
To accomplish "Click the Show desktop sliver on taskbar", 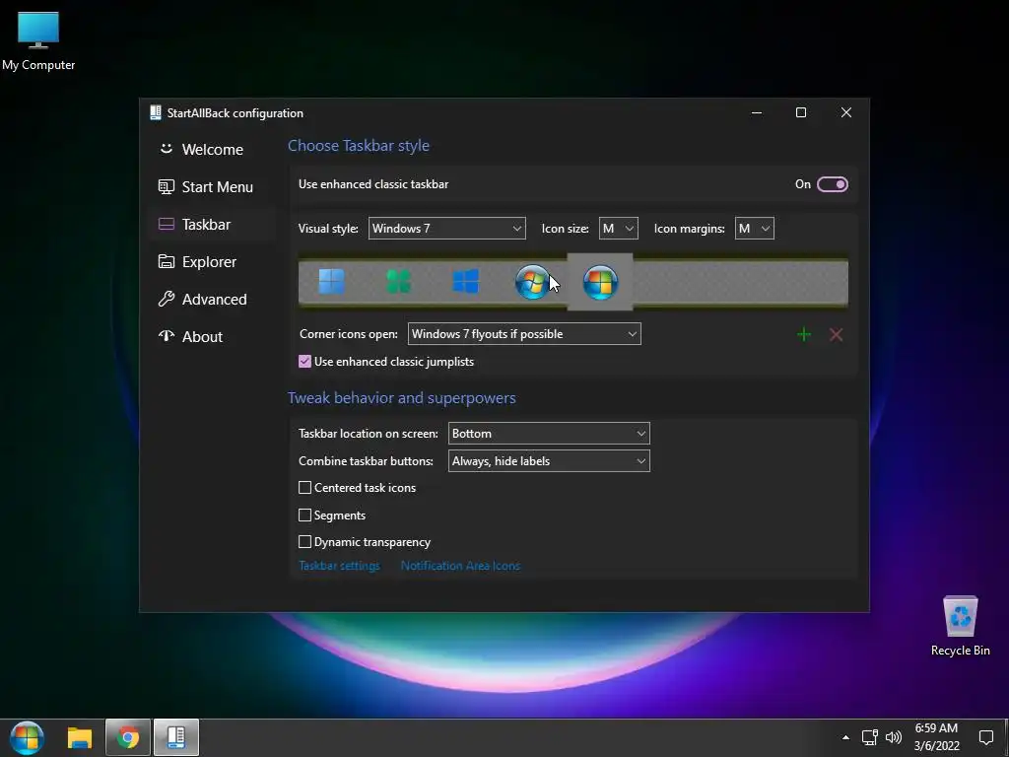I will click(x=1006, y=737).
